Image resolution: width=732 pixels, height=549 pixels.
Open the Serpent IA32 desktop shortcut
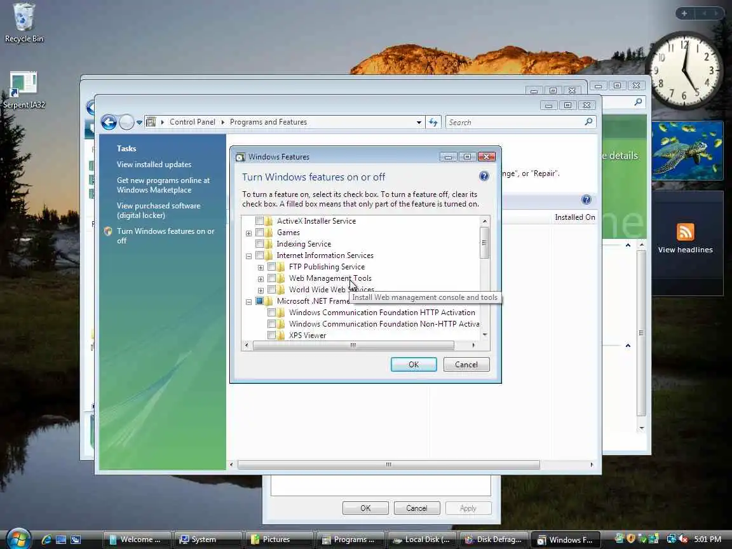click(x=24, y=90)
